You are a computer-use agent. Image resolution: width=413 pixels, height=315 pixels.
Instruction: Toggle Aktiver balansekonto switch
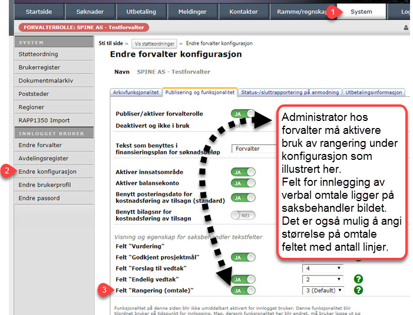[243, 183]
